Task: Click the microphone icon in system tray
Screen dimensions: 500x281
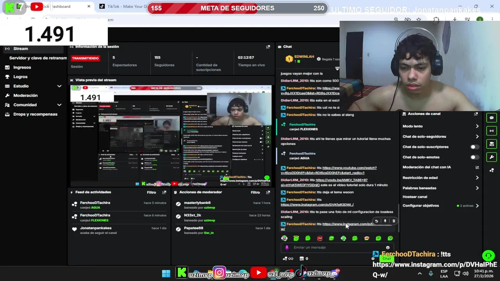Action: [x=430, y=274]
